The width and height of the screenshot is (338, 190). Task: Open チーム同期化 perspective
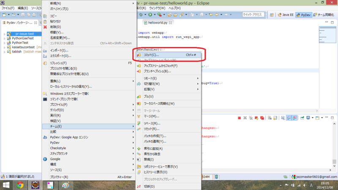pos(324,15)
